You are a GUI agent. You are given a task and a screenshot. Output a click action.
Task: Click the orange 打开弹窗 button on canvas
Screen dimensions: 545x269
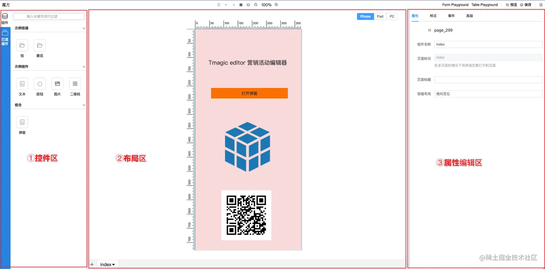(249, 93)
